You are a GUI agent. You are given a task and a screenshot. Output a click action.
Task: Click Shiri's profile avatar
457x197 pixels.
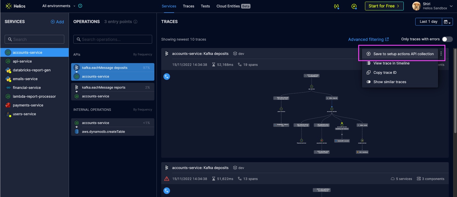coord(416,6)
